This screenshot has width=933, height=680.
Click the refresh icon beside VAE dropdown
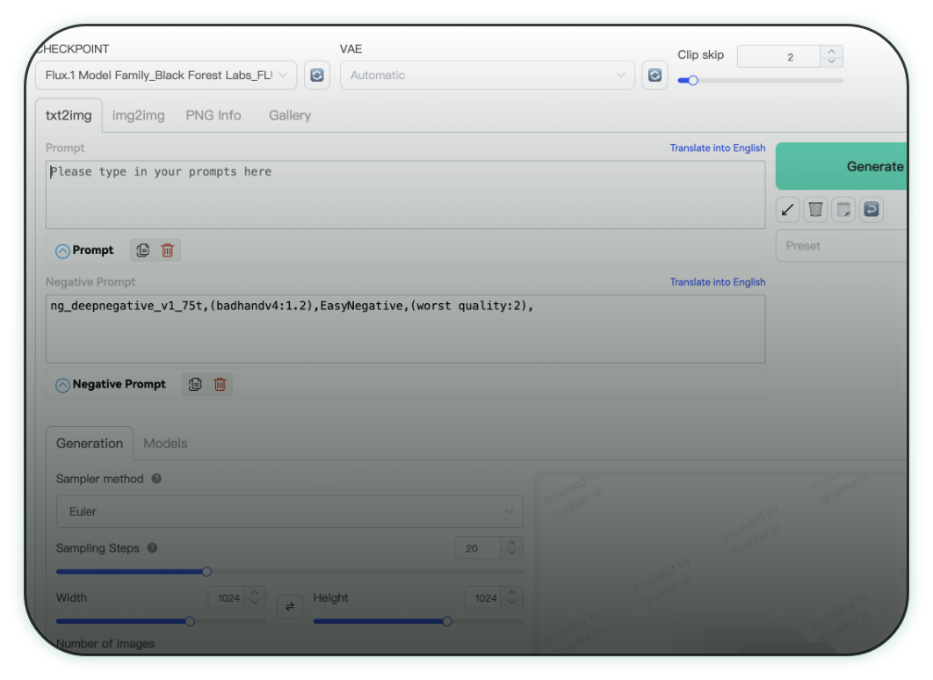coord(655,76)
